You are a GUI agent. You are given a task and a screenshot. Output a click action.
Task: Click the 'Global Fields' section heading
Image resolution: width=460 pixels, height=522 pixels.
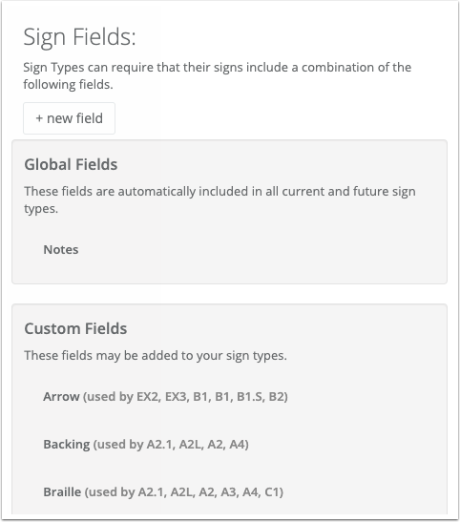click(x=71, y=164)
